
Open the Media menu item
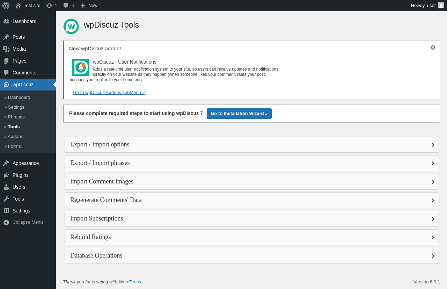click(x=19, y=49)
